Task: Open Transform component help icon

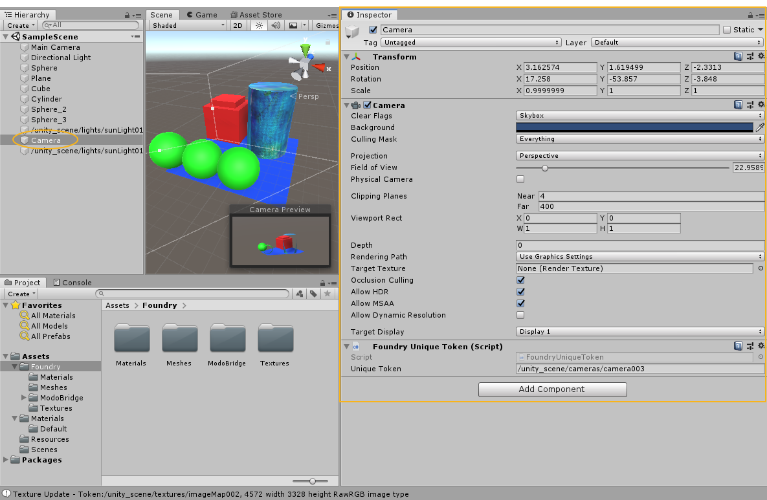Action: point(739,56)
